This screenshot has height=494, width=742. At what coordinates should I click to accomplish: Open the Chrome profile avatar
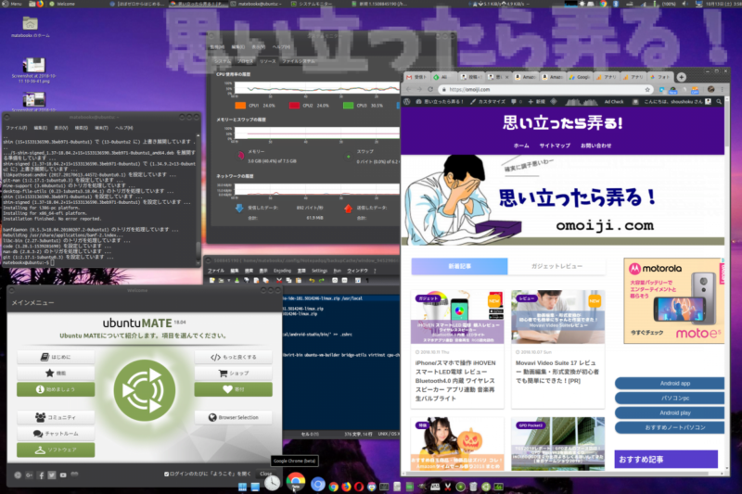coord(710,89)
